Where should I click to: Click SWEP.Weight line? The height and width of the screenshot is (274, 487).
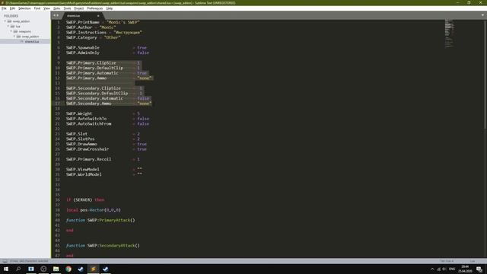click(103, 113)
